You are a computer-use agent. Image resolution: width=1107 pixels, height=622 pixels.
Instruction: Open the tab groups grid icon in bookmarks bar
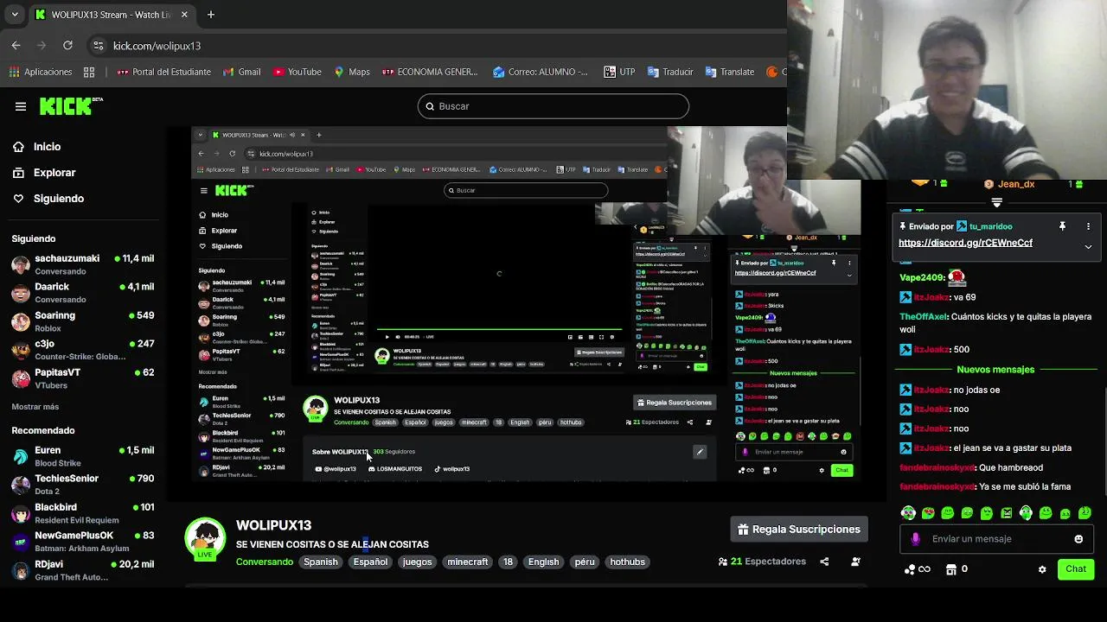click(x=89, y=72)
